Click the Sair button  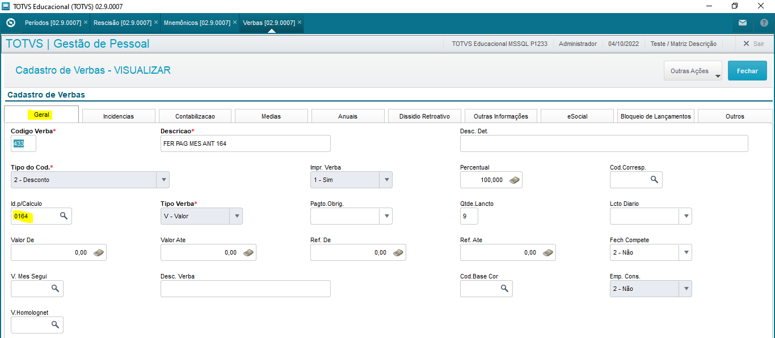coord(753,44)
